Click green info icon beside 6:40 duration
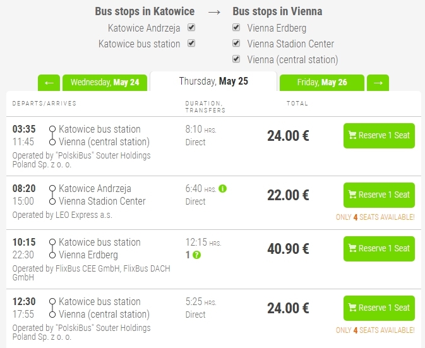Image resolution: width=425 pixels, height=348 pixels. tap(222, 188)
